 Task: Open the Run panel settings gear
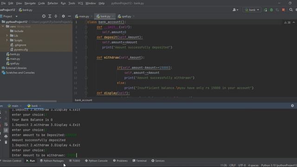pos(292,106)
